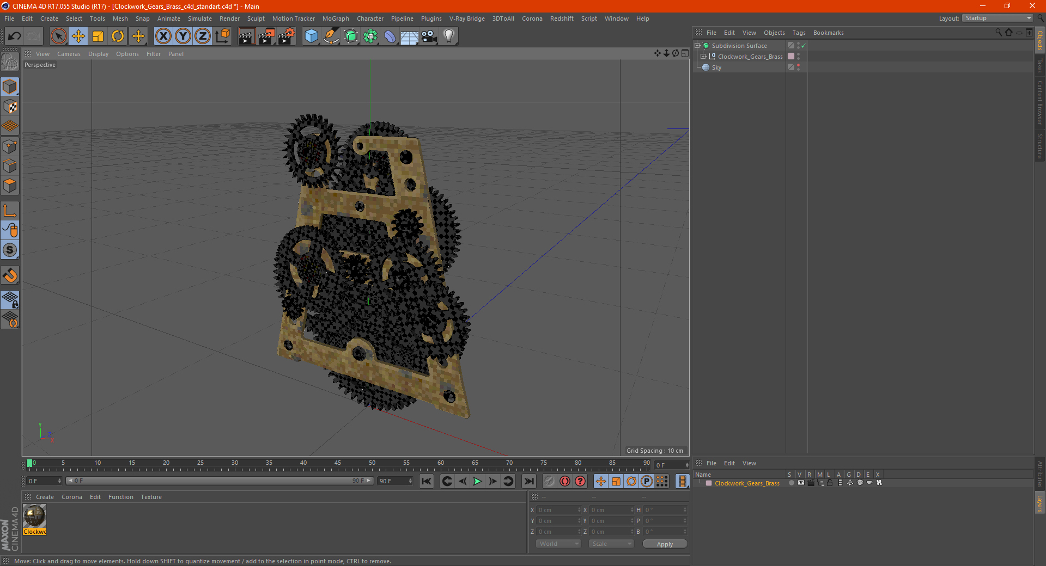Select the Live Selection tool

[x=58, y=36]
